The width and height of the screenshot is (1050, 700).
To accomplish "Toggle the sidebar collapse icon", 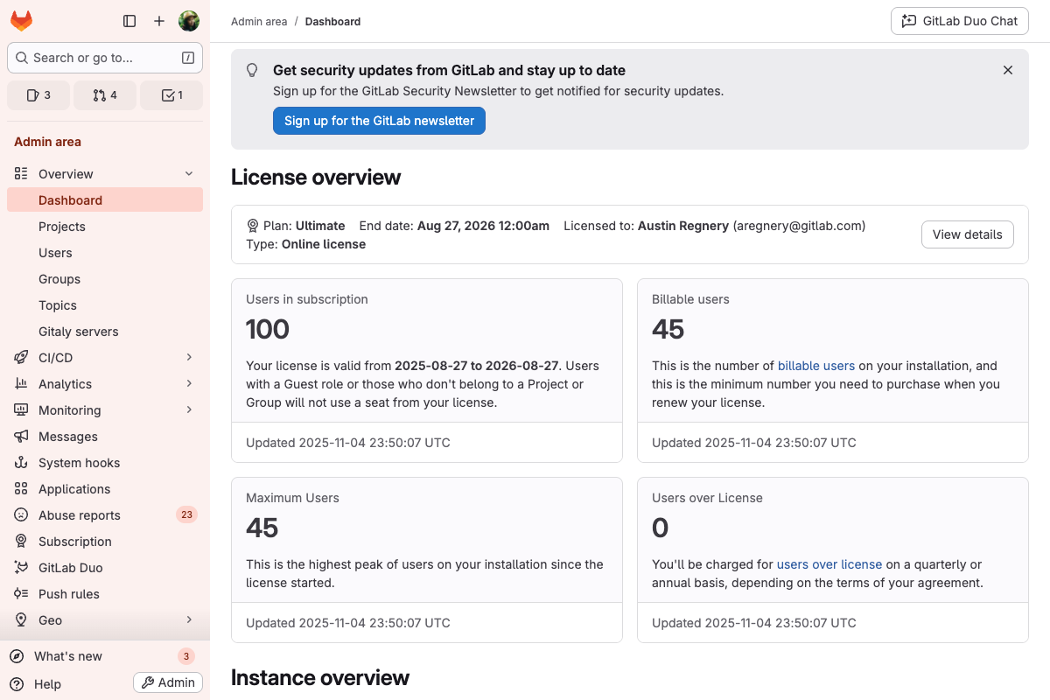I will click(x=129, y=21).
